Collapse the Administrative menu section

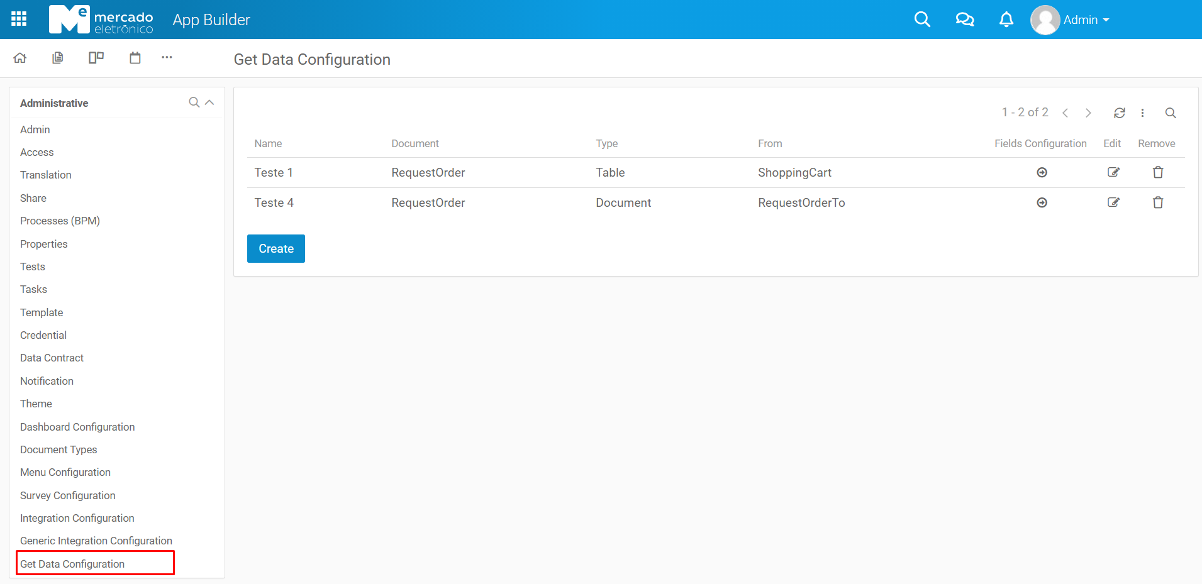pyautogui.click(x=210, y=102)
